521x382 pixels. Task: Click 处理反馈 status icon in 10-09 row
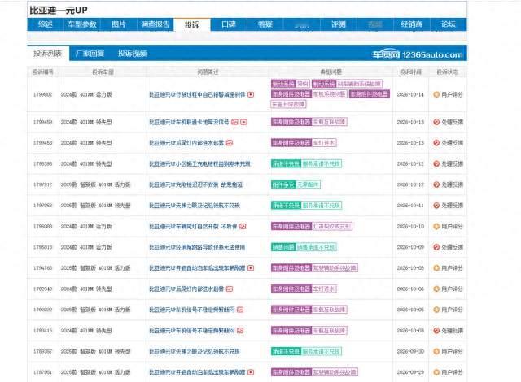click(x=436, y=247)
